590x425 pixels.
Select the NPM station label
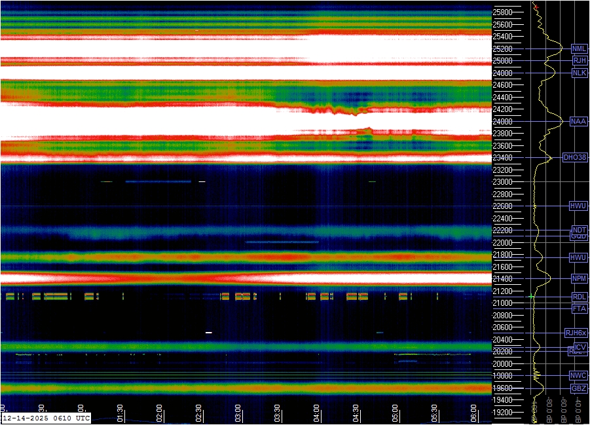click(x=579, y=278)
